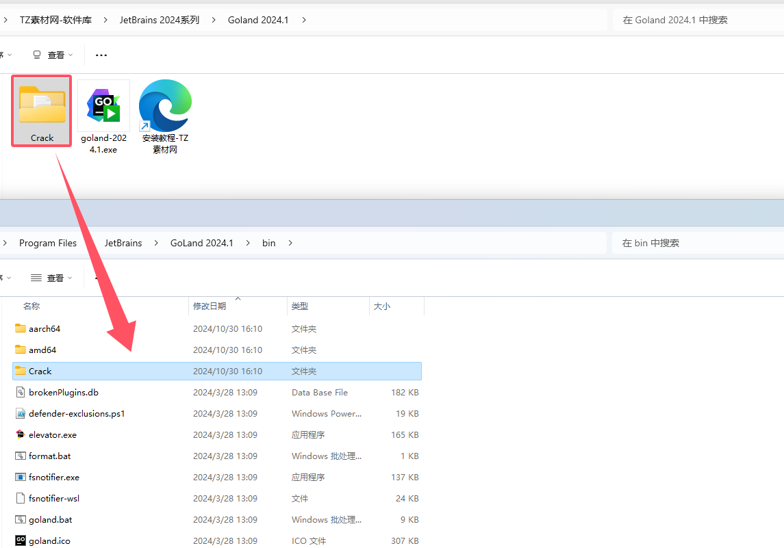Expand chevron after JetBrains 2024系列 breadcrumb
784x548 pixels.
pyautogui.click(x=214, y=20)
